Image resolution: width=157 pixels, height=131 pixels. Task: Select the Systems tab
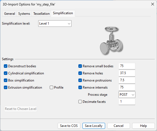click(24, 14)
